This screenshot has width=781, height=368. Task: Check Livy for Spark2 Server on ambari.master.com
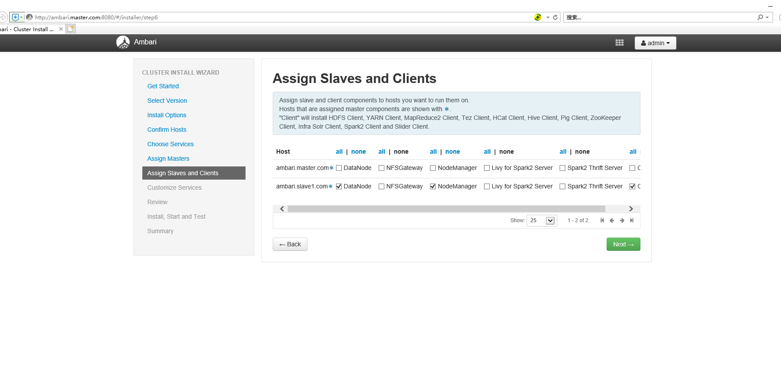(x=487, y=168)
